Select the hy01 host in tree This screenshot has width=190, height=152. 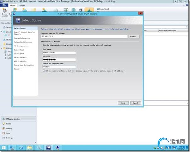[8, 55]
